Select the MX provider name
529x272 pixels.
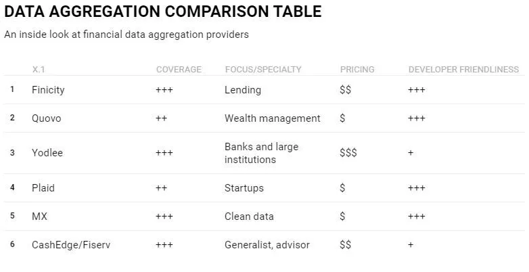[x=39, y=217]
